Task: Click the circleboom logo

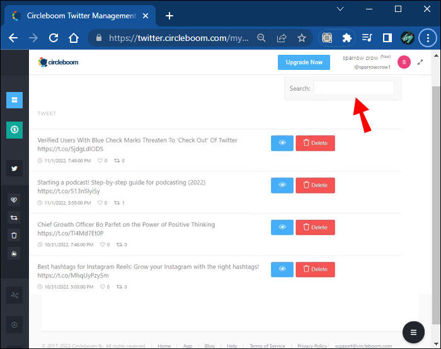Action: tap(58, 62)
